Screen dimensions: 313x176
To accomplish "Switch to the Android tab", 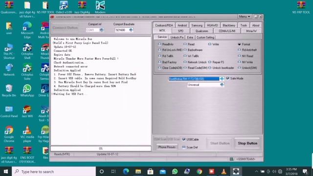I will click(182, 25).
